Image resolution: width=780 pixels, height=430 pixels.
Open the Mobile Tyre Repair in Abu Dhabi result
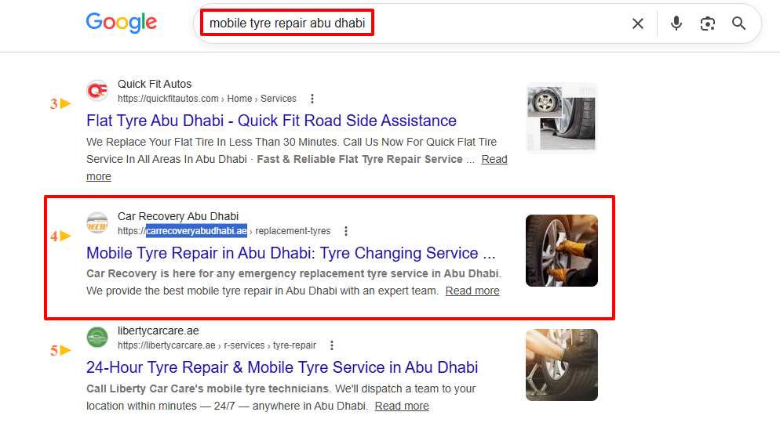pyautogui.click(x=291, y=253)
